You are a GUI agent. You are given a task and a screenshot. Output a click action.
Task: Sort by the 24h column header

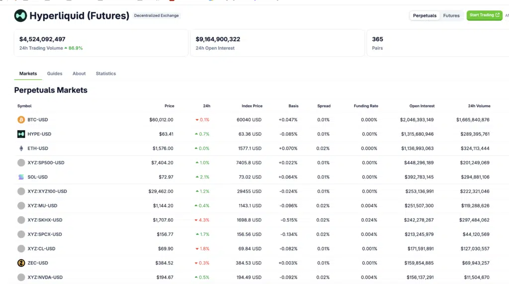[206, 106]
